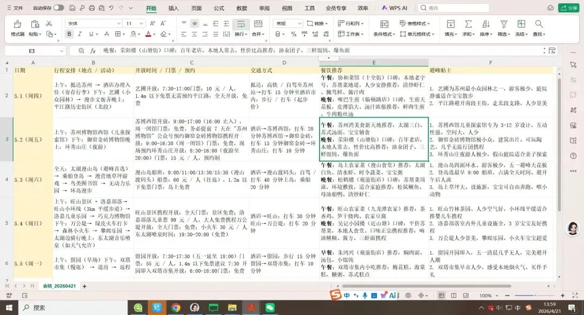Click the zoom magnifier in formula bar
584x315 pixels.
pyautogui.click(x=81, y=51)
